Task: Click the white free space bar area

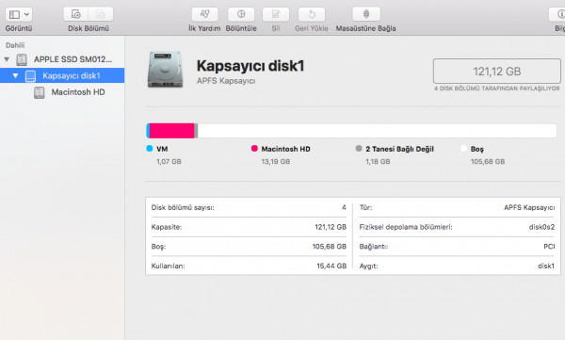Action: pos(377,131)
